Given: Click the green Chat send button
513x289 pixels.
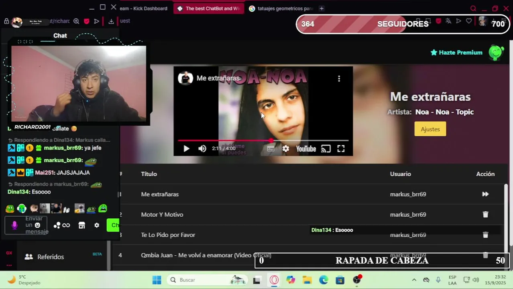Looking at the screenshot, I should (x=114, y=225).
